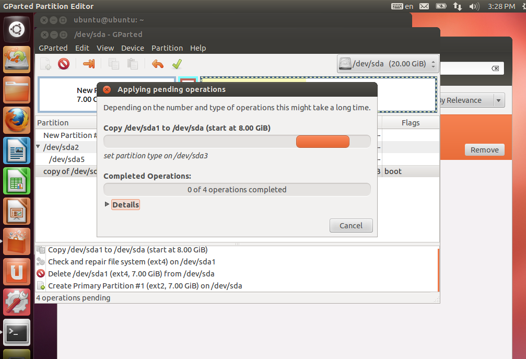Select pending operation Delete /dev/sda1
Image resolution: width=526 pixels, height=359 pixels.
click(x=131, y=274)
